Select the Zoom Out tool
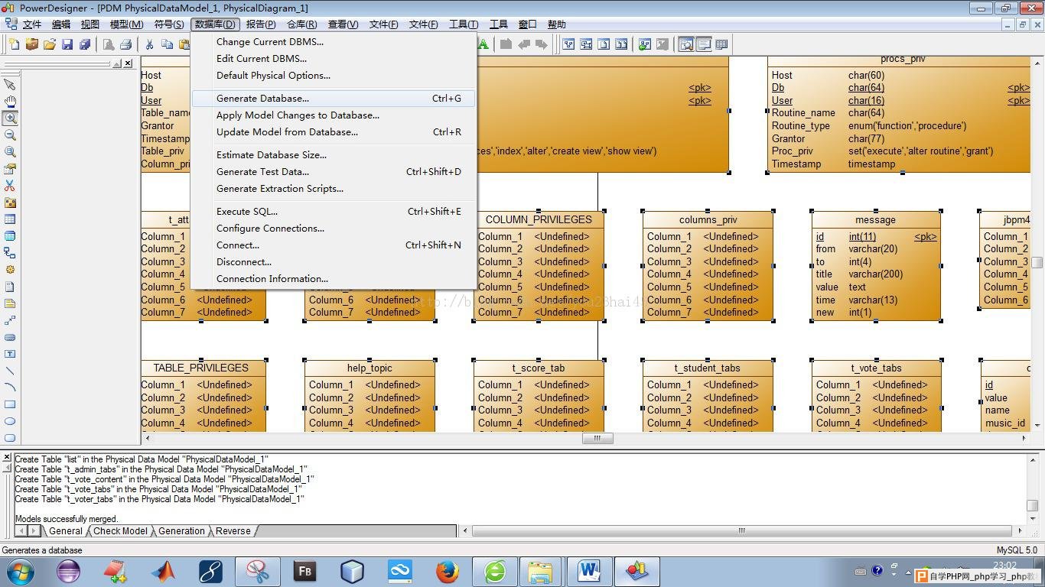 coord(10,135)
